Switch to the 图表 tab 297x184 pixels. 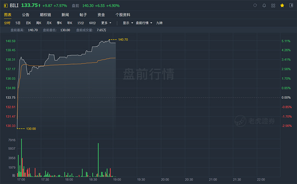pos(8,15)
